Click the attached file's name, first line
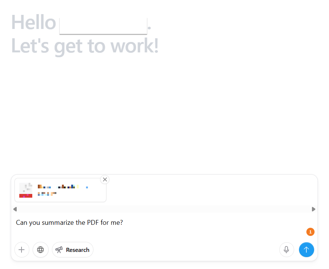Screen dimensions: 329x269 (59, 187)
